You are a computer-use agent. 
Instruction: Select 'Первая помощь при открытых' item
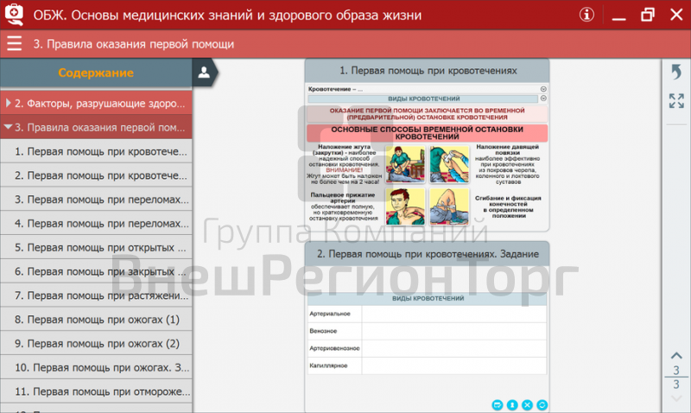(x=97, y=247)
